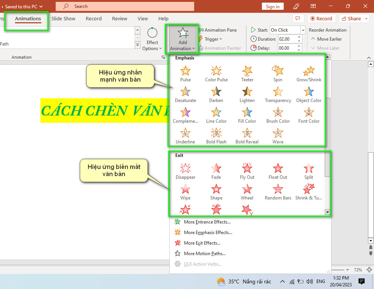Select the Split exit animation

click(x=309, y=171)
